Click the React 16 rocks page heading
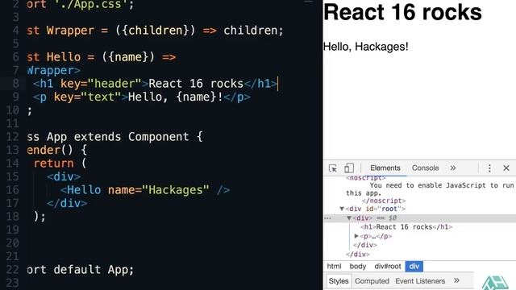The image size is (516, 290). point(402,12)
